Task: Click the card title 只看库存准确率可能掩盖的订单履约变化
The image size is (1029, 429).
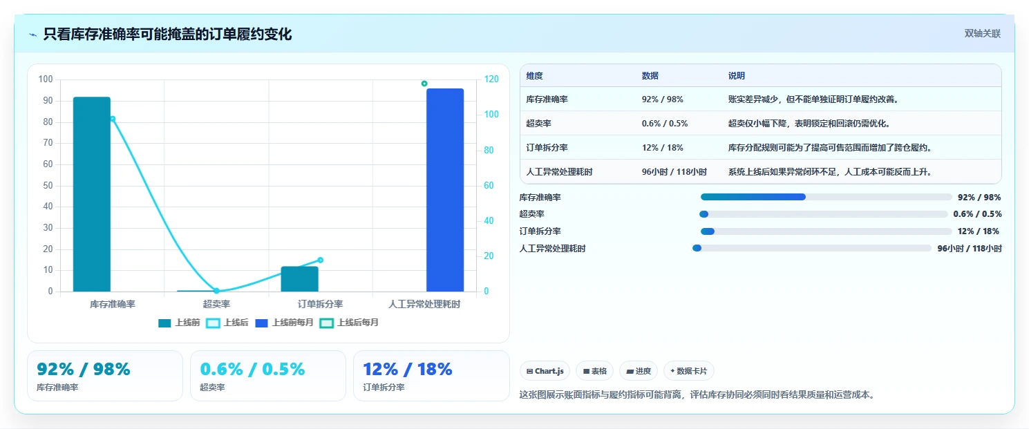Action: click(167, 35)
